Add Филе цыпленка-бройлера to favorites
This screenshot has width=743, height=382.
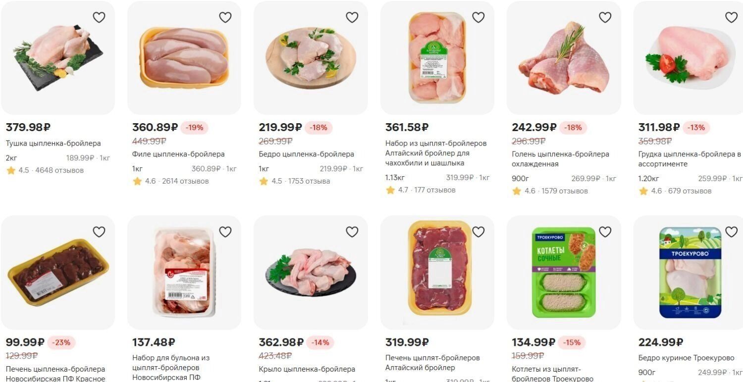(x=225, y=17)
